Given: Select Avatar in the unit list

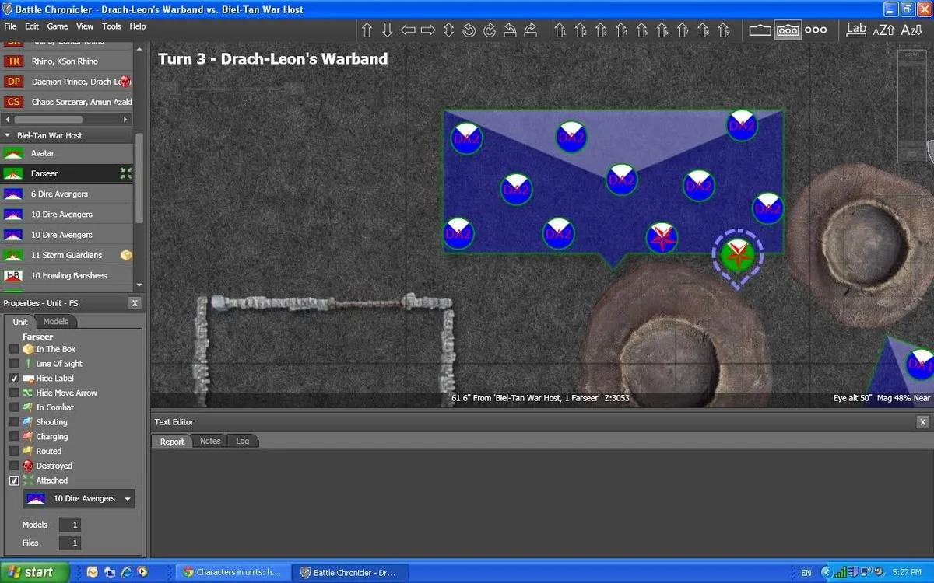Looking at the screenshot, I should 68,153.
